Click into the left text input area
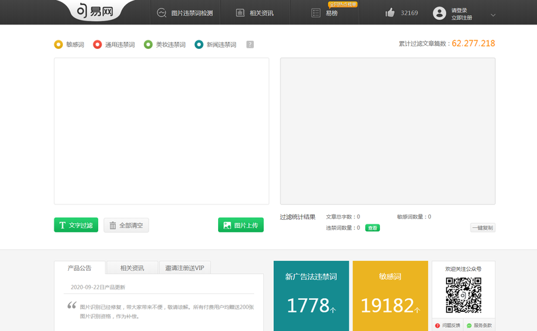Screen dimensions: 537x331 coord(161,131)
